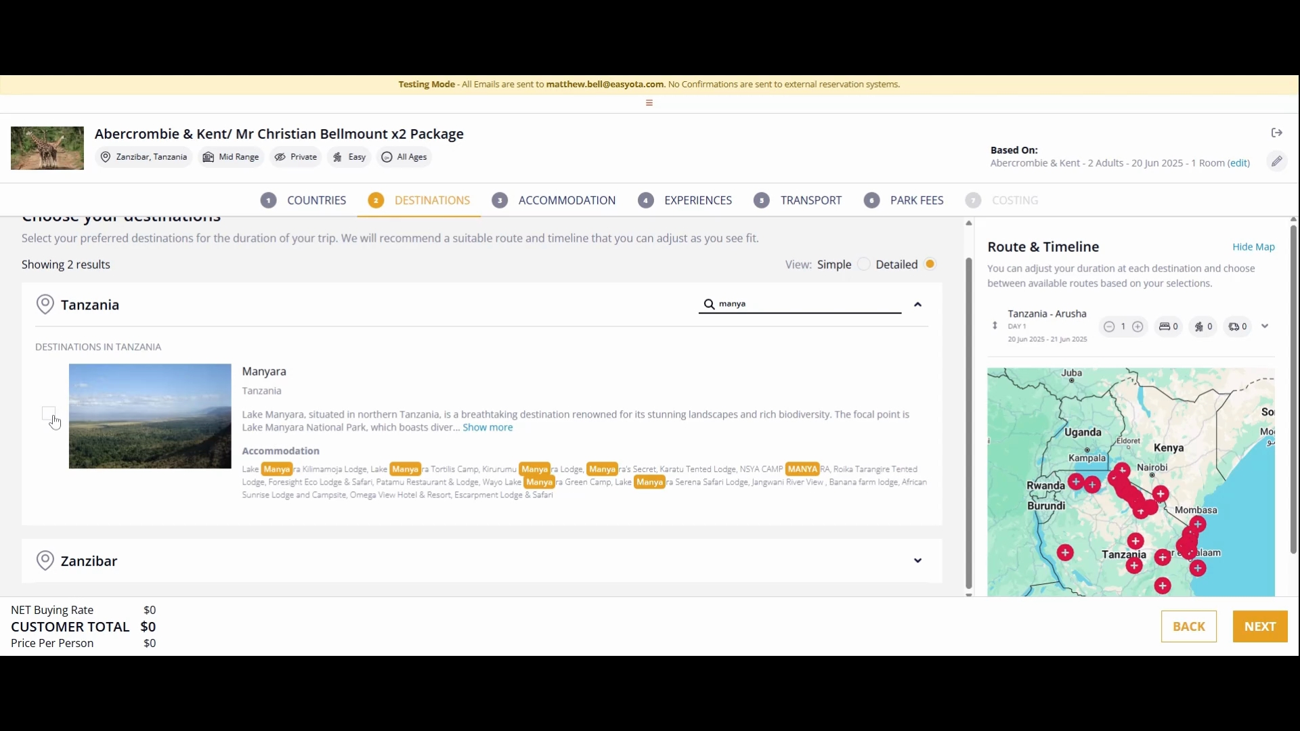
Task: Select the Simple view radio button
Action: 864,265
